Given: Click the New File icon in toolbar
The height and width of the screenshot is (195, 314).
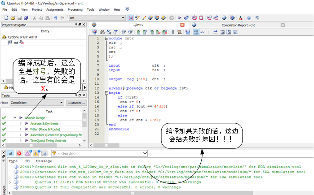Looking at the screenshot, I should (x=6, y=18).
